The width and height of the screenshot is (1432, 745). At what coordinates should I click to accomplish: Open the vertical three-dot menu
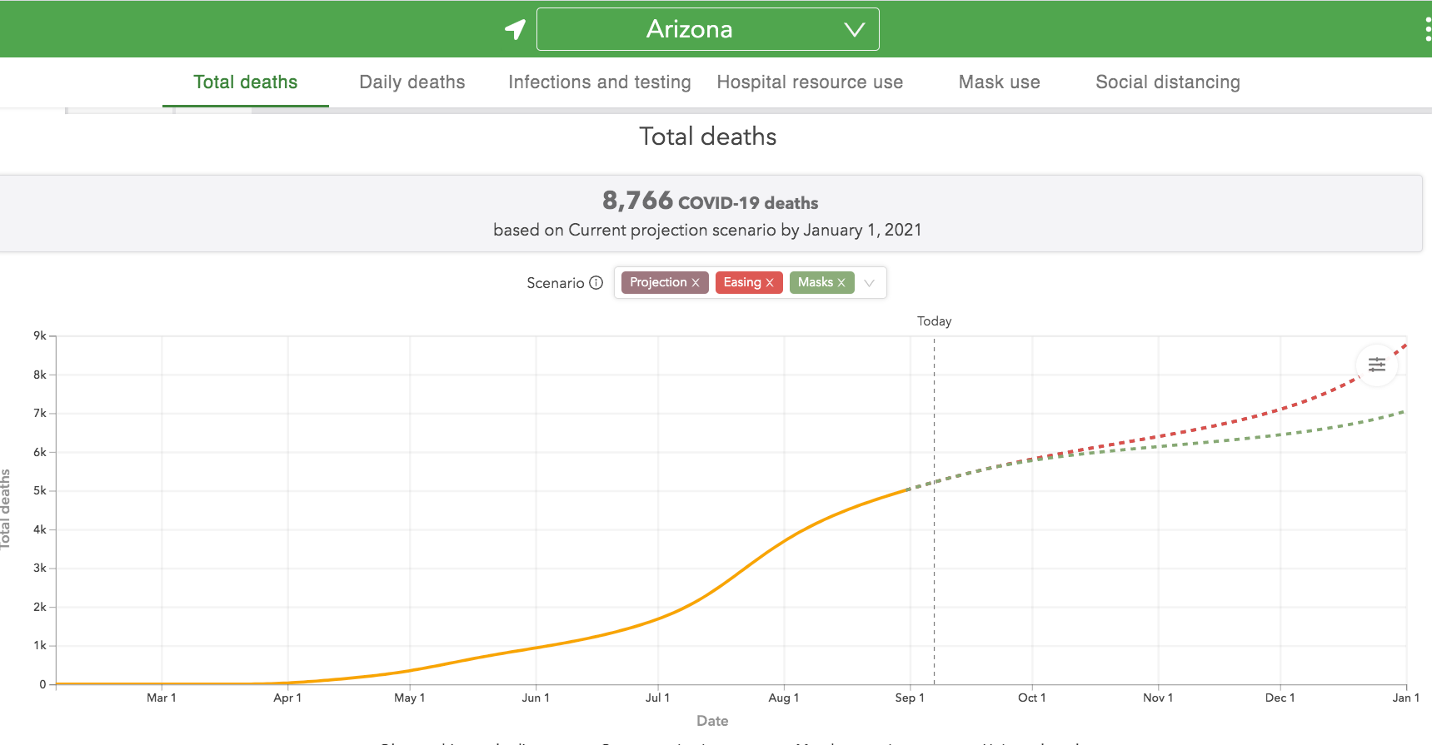tap(1427, 29)
